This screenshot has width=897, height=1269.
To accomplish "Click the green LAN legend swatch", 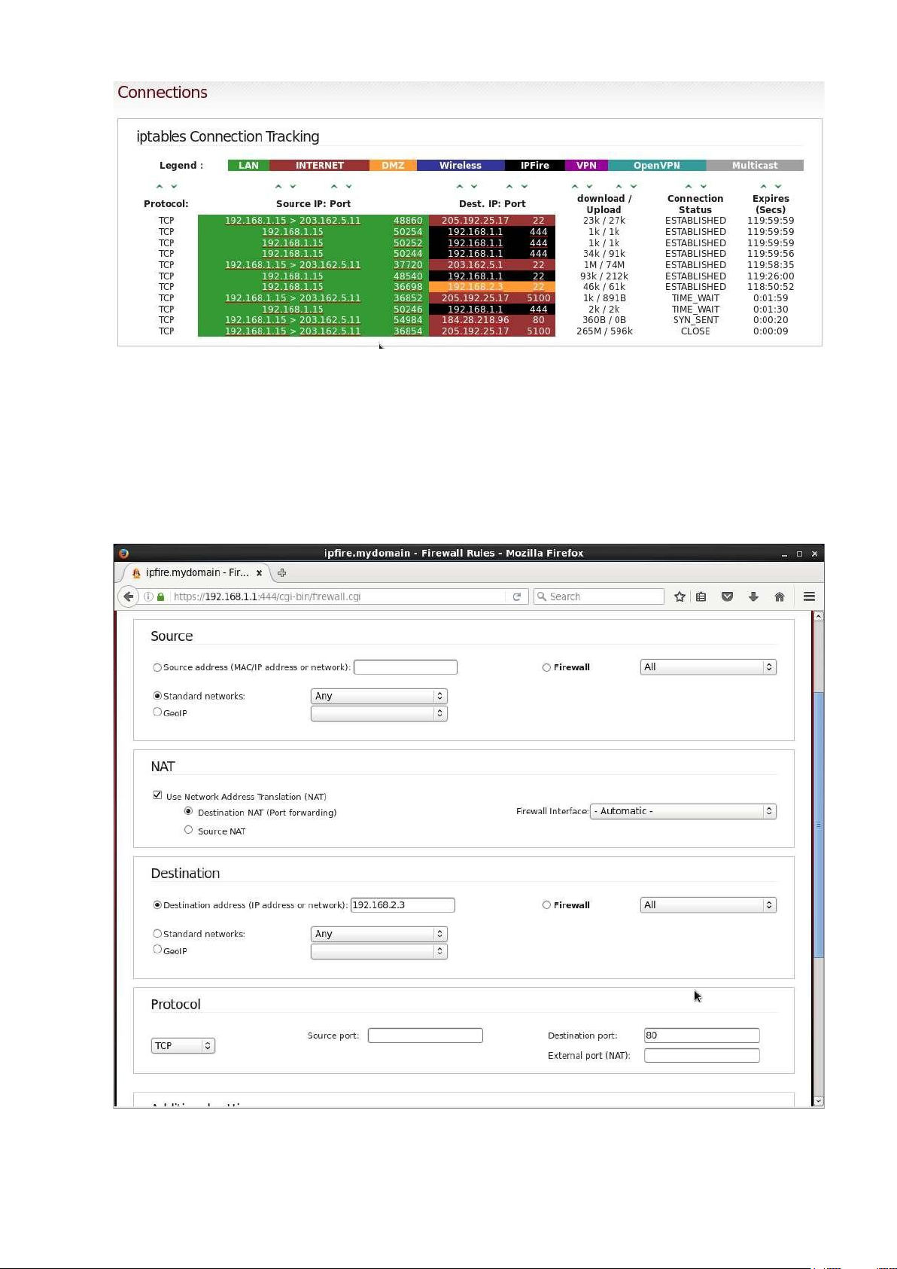I will click(x=248, y=166).
